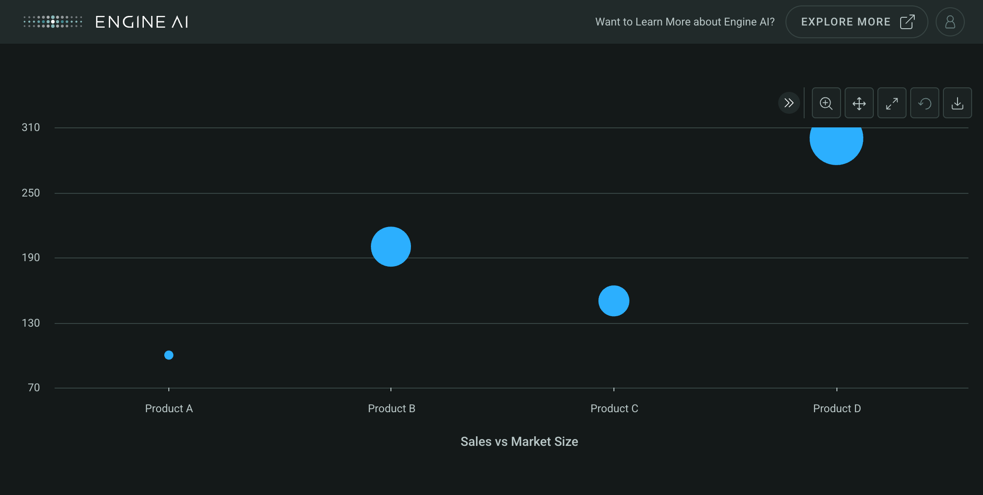
Task: Click the '310' y-axis value
Action: pyautogui.click(x=31, y=127)
